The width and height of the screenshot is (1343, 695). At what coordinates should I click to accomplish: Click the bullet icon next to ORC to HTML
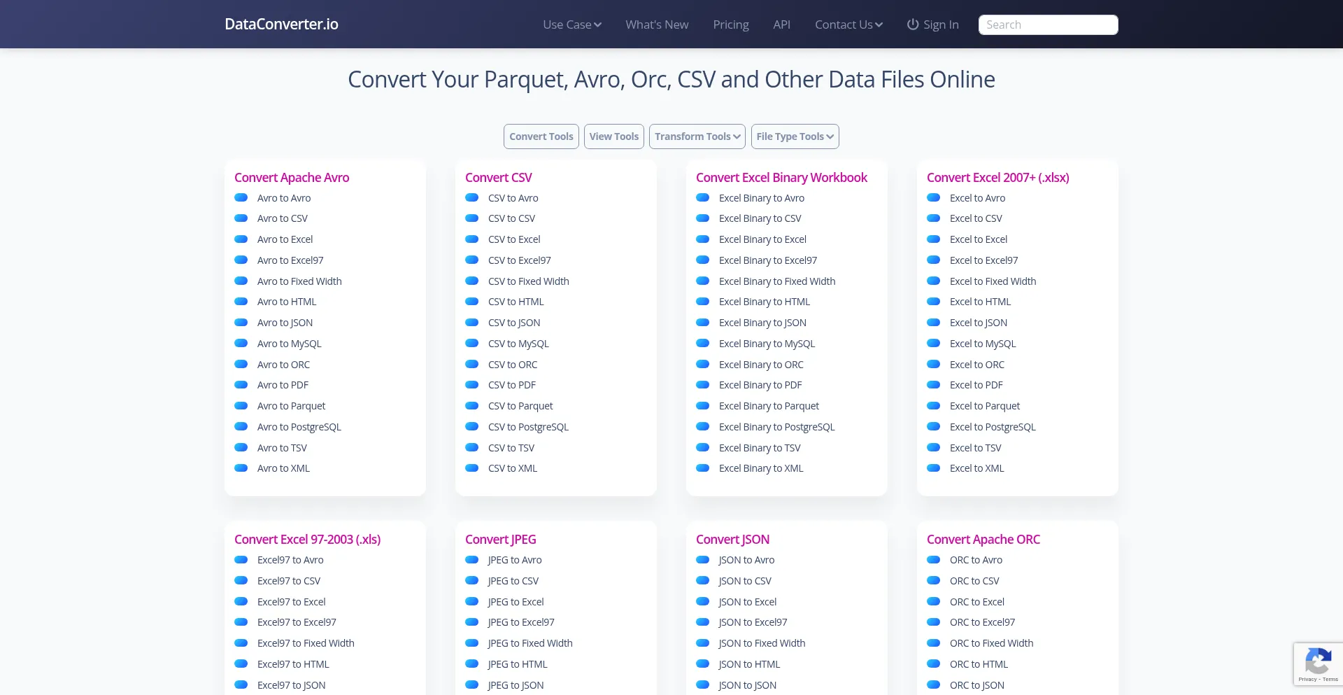(x=934, y=664)
